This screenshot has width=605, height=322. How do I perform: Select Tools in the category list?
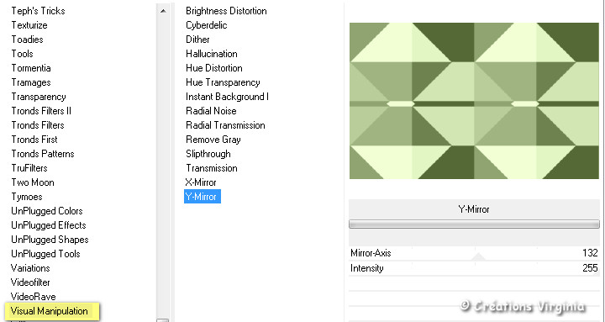click(x=22, y=54)
